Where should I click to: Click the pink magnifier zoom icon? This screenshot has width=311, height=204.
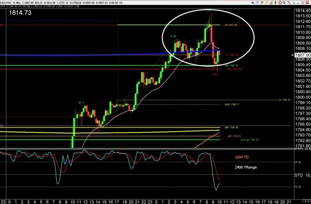tap(257, 2)
